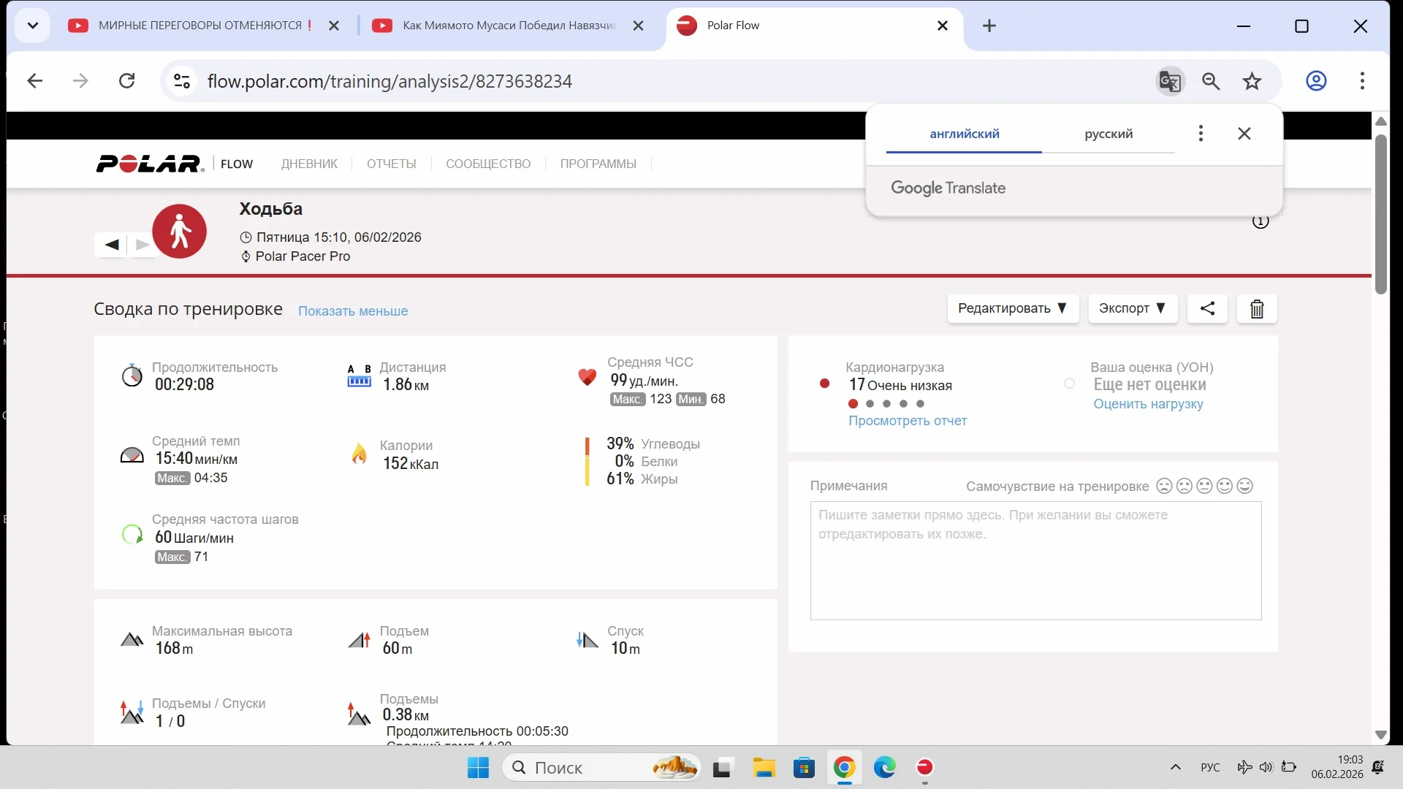Click the cardio load five-dot scale
The image size is (1403, 789).
[x=886, y=404]
